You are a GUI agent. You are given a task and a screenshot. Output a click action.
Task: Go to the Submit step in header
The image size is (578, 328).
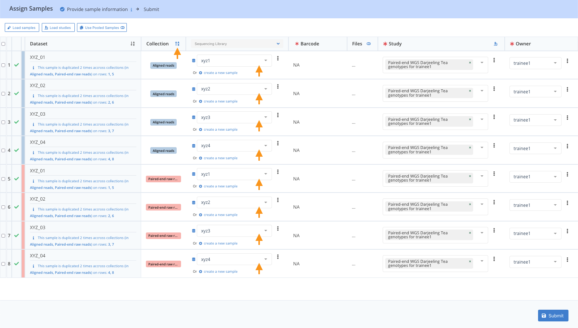click(x=151, y=10)
